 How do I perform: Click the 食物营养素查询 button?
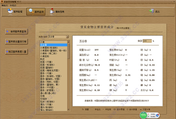(17, 31)
